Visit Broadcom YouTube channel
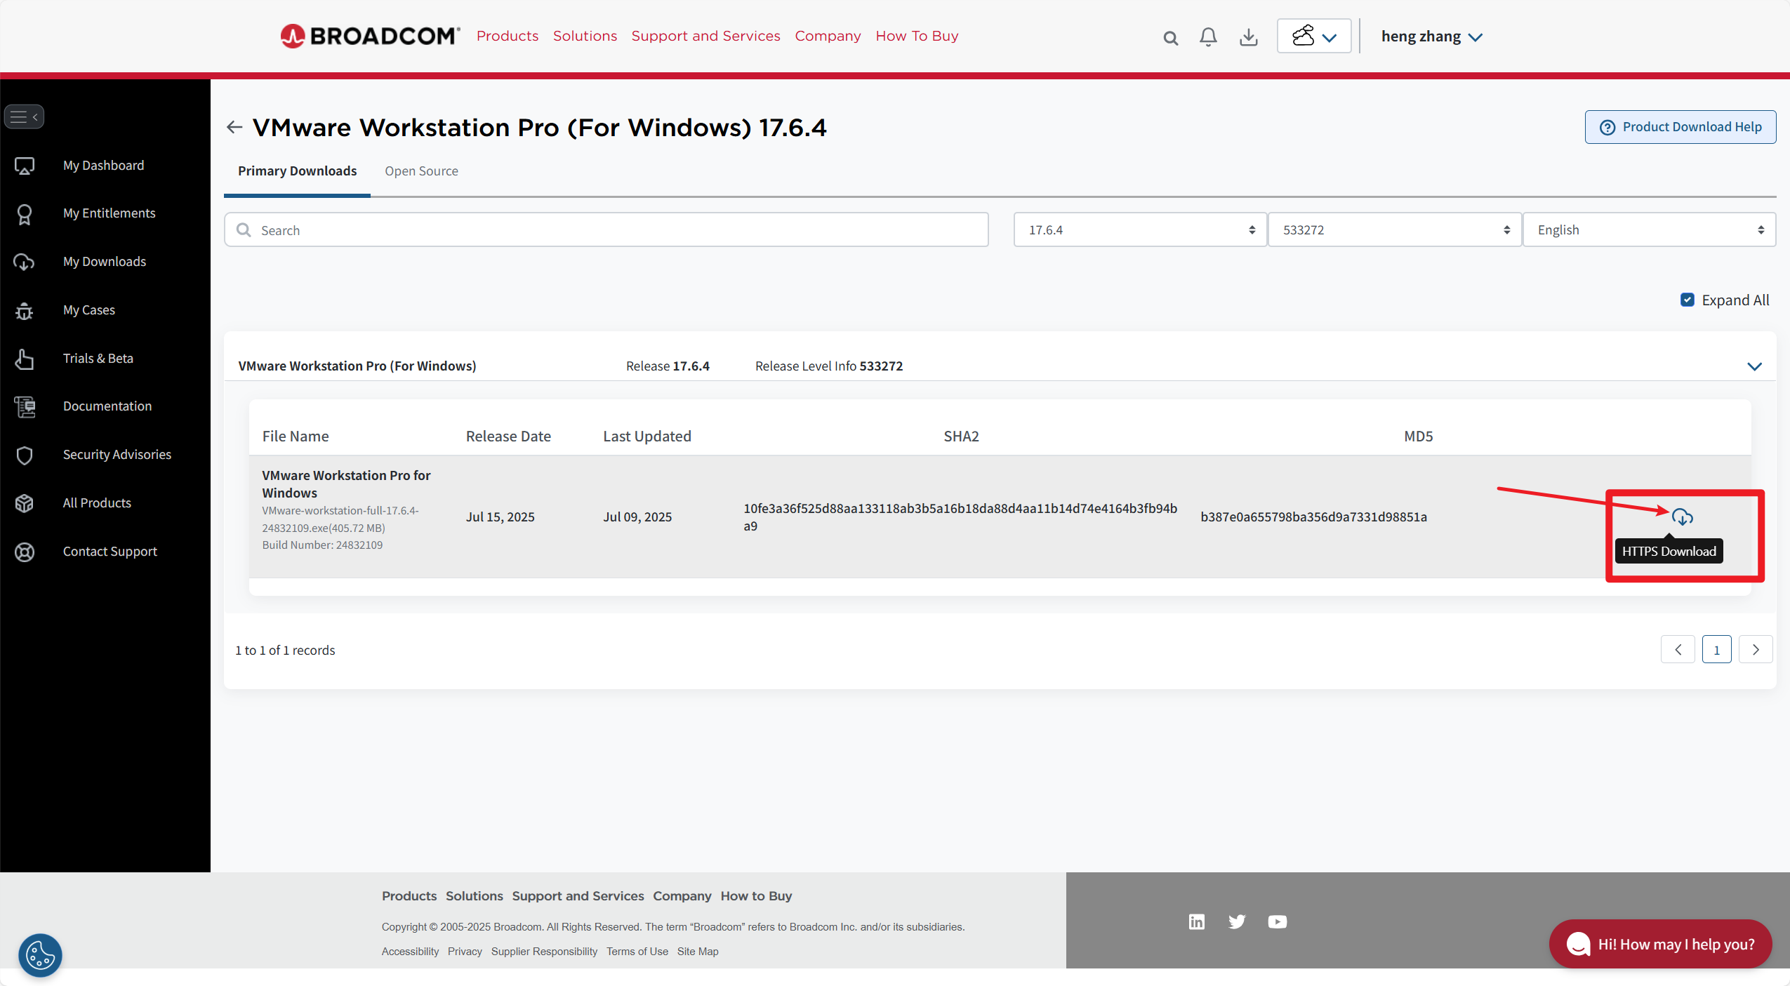Image resolution: width=1790 pixels, height=986 pixels. (x=1278, y=921)
